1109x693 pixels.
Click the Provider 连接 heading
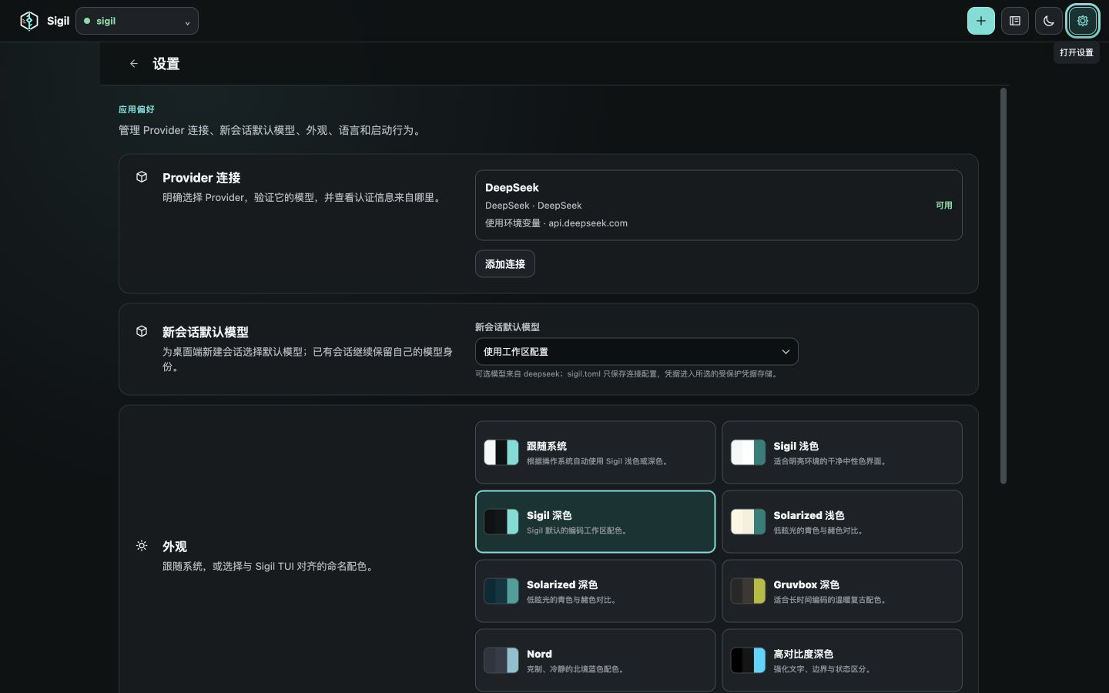pyautogui.click(x=201, y=178)
